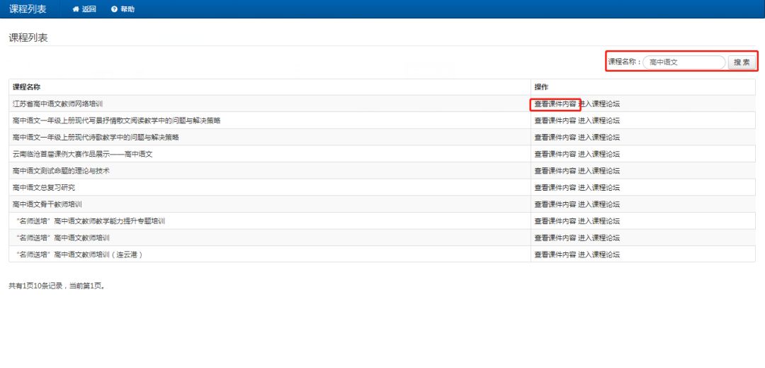Enter 进入课程论坛 for 江苏省高中语文教师网络培训

pyautogui.click(x=599, y=104)
